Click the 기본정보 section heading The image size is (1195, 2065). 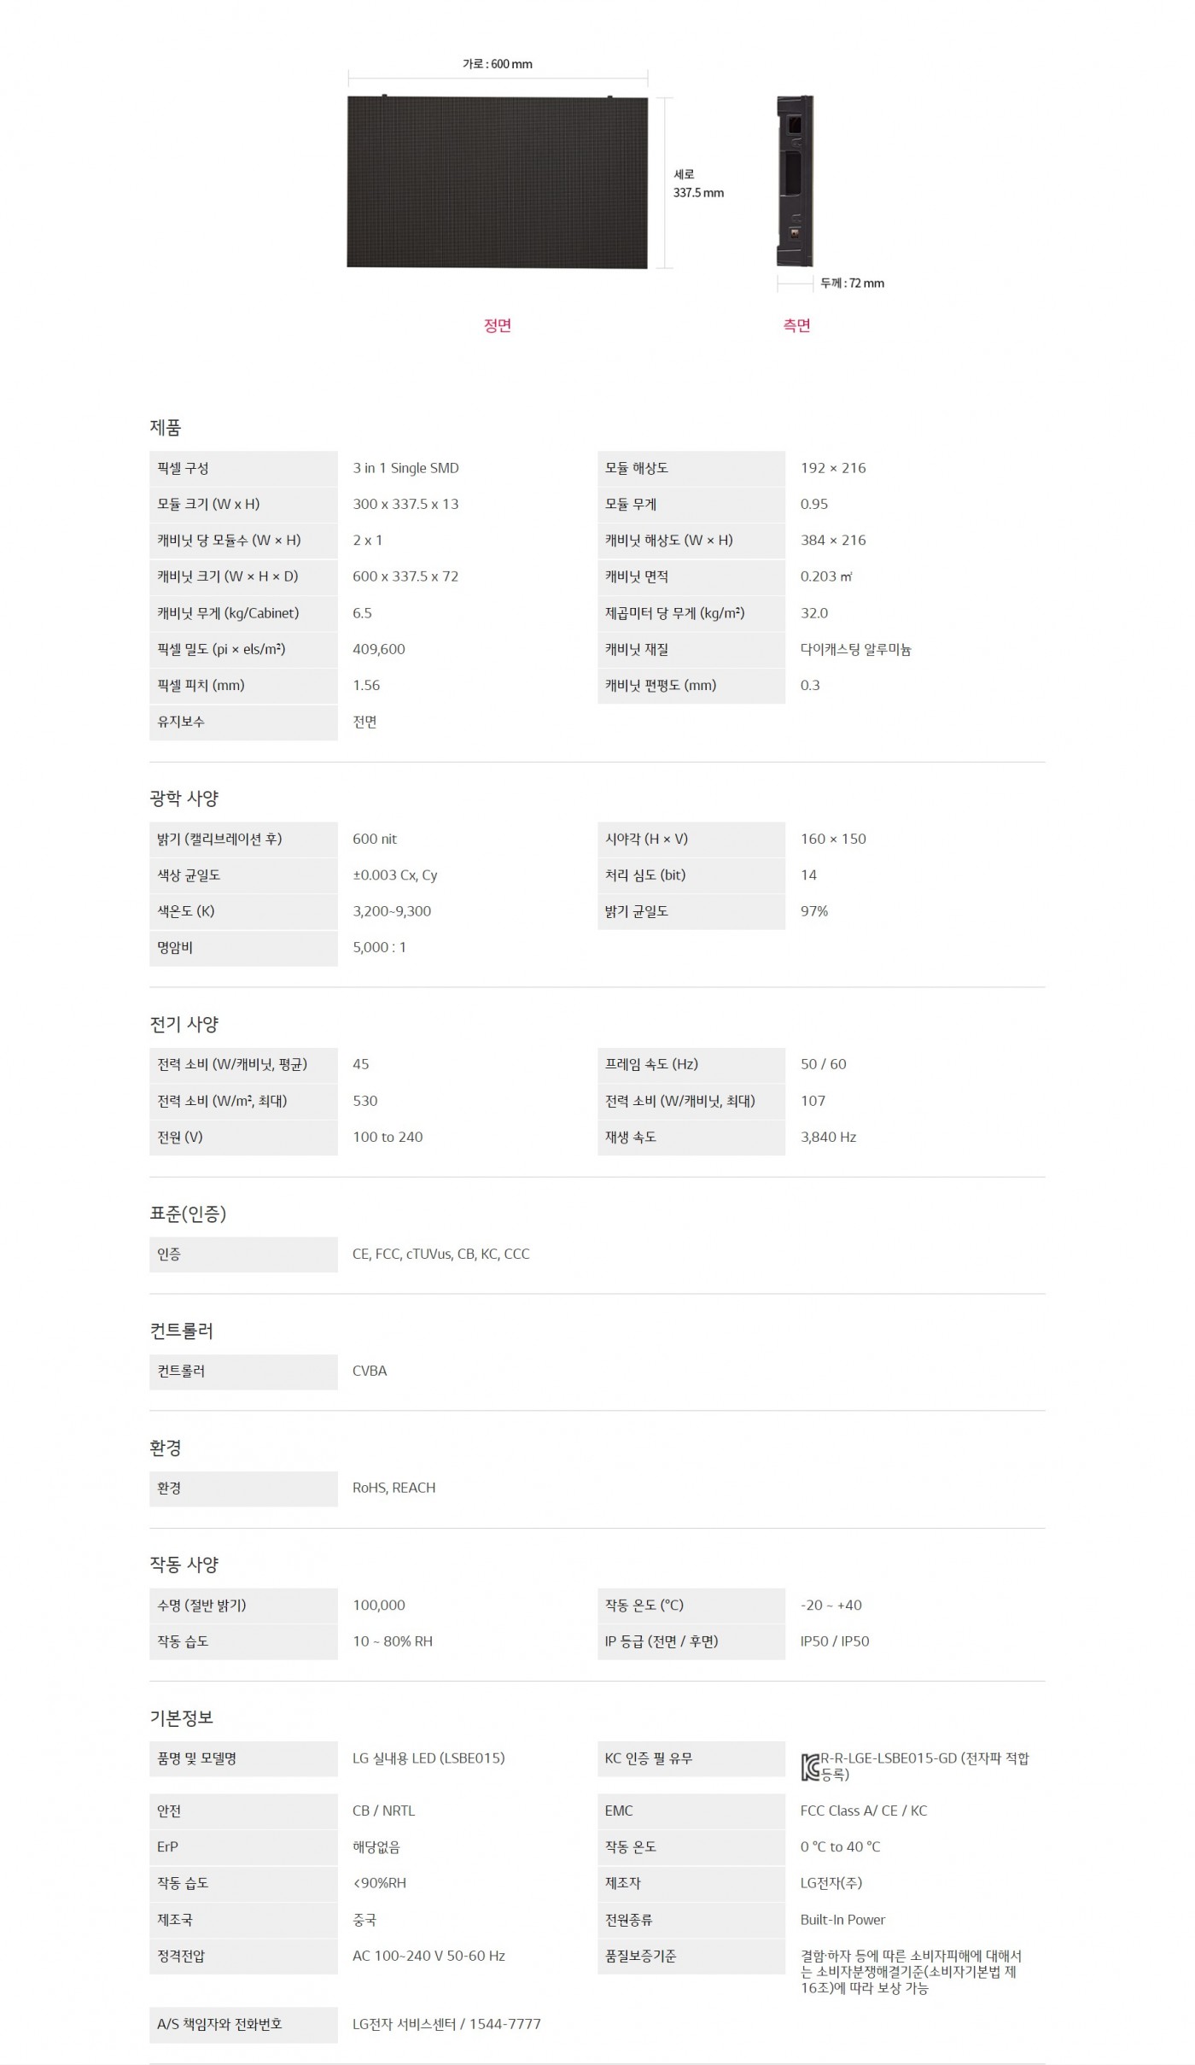(x=181, y=1717)
